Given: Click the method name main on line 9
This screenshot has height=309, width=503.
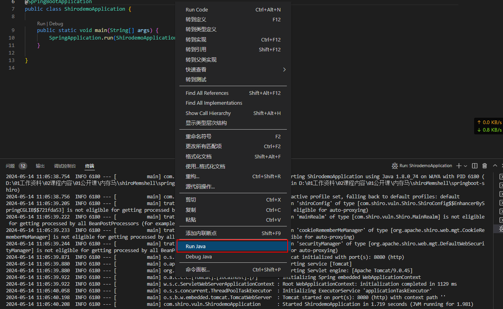Looking at the screenshot, I should [x=101, y=30].
